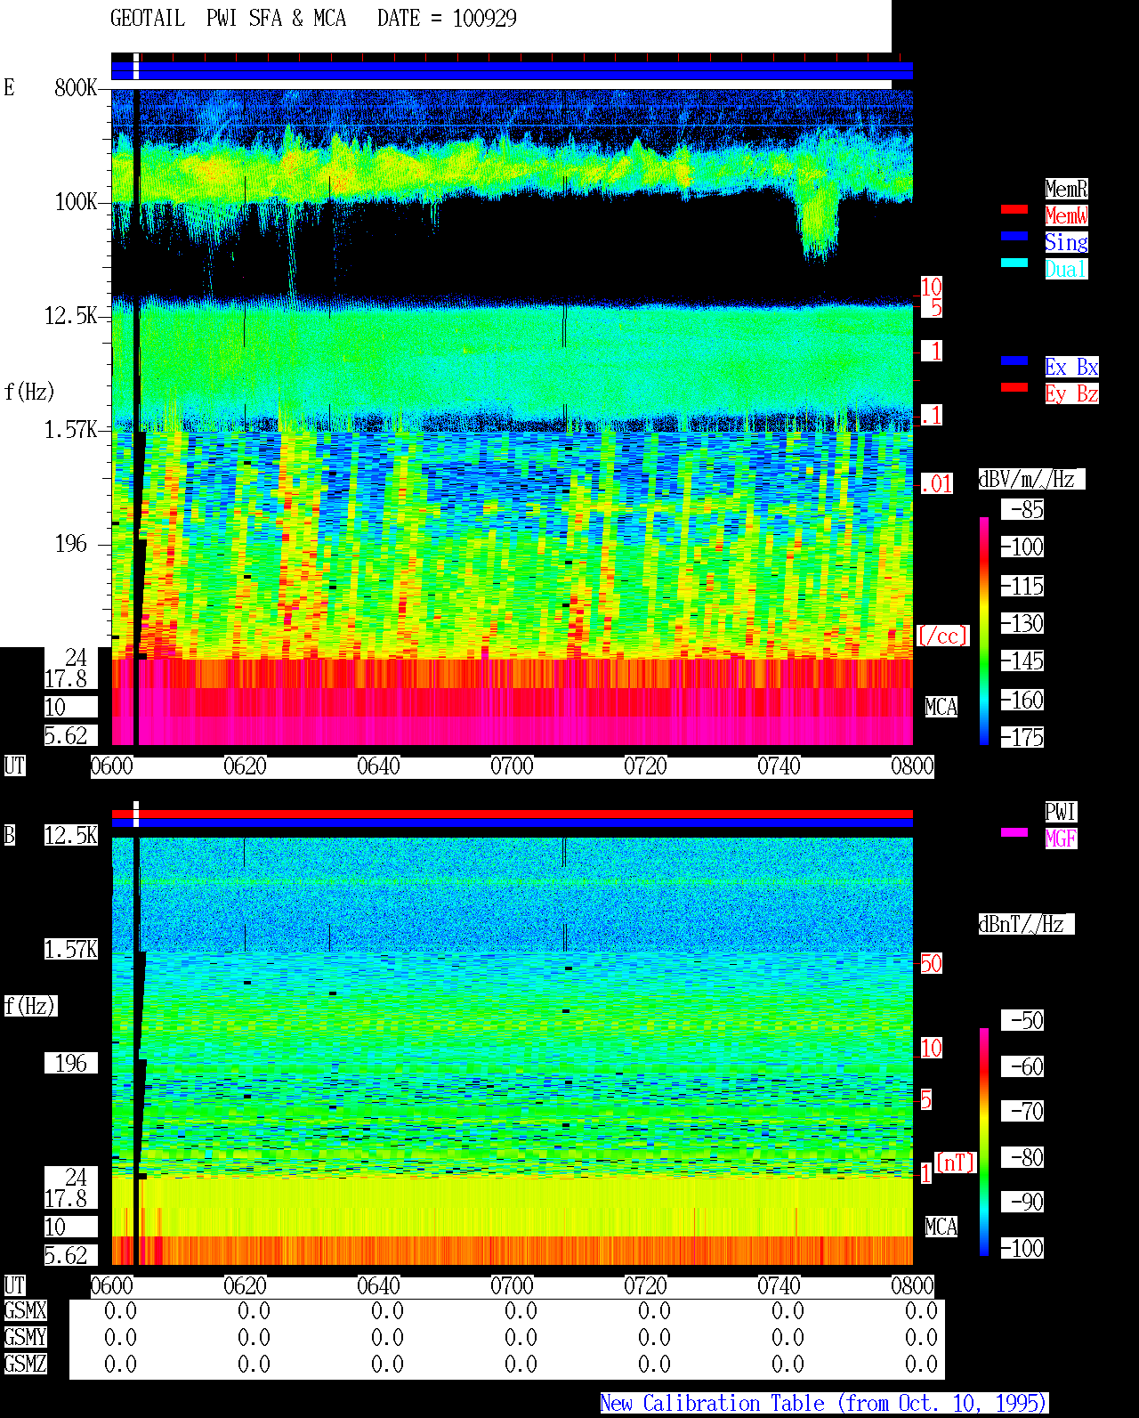The height and width of the screenshot is (1418, 1139).
Task: Click the upper MCA label
Action: (941, 707)
